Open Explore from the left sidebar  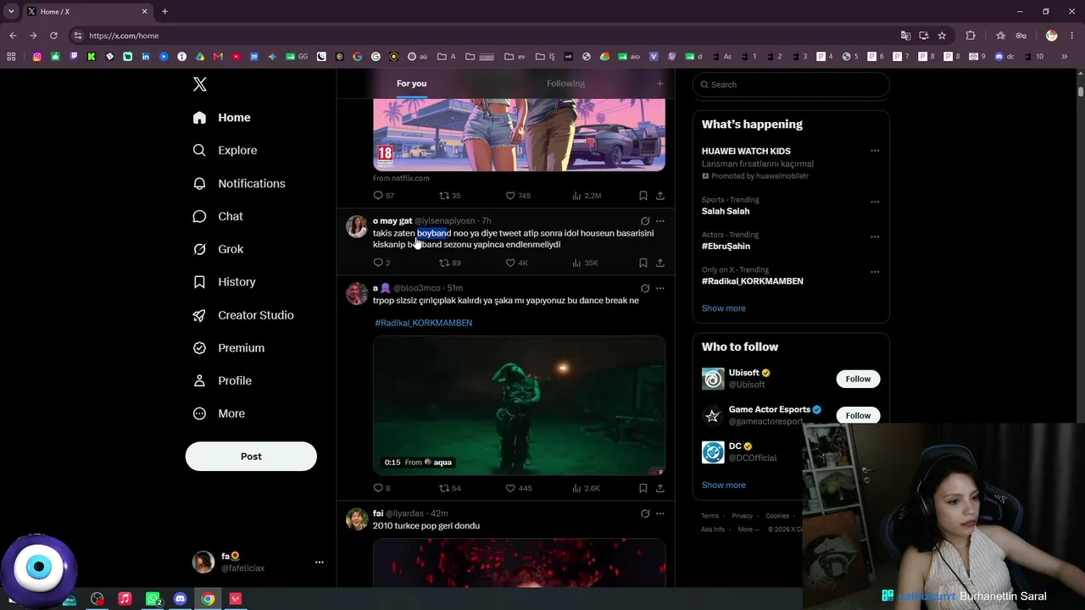click(225, 150)
